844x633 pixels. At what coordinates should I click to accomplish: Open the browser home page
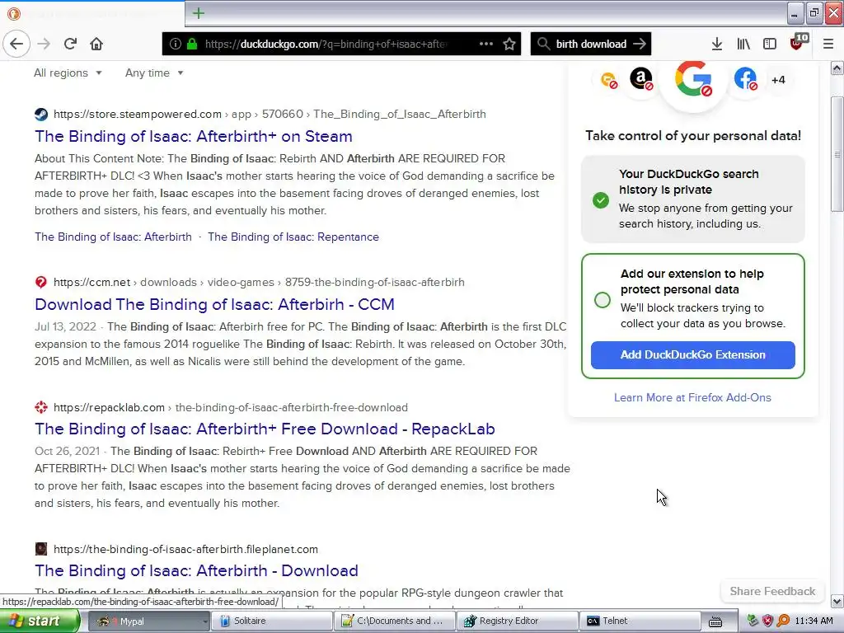96,44
